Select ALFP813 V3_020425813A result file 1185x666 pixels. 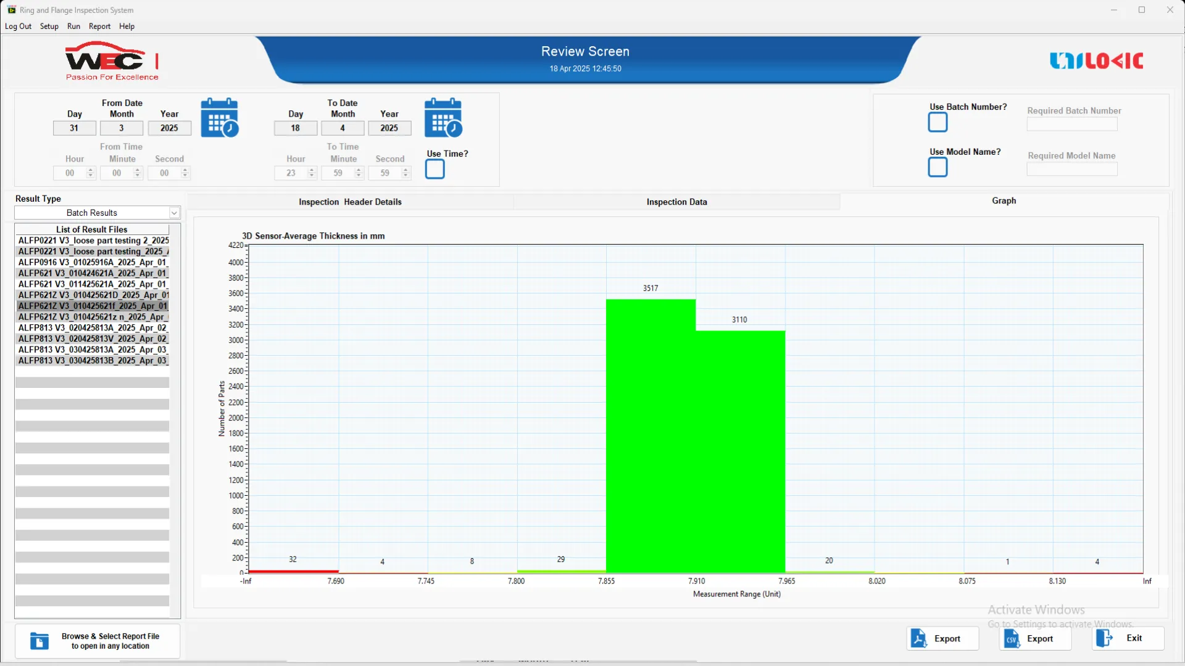coord(92,328)
